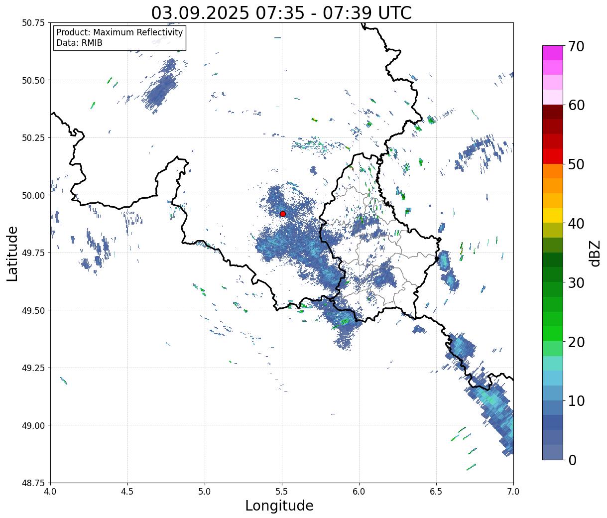
Task: Click the longitude tick label 6.0
Action: pyautogui.click(x=359, y=492)
